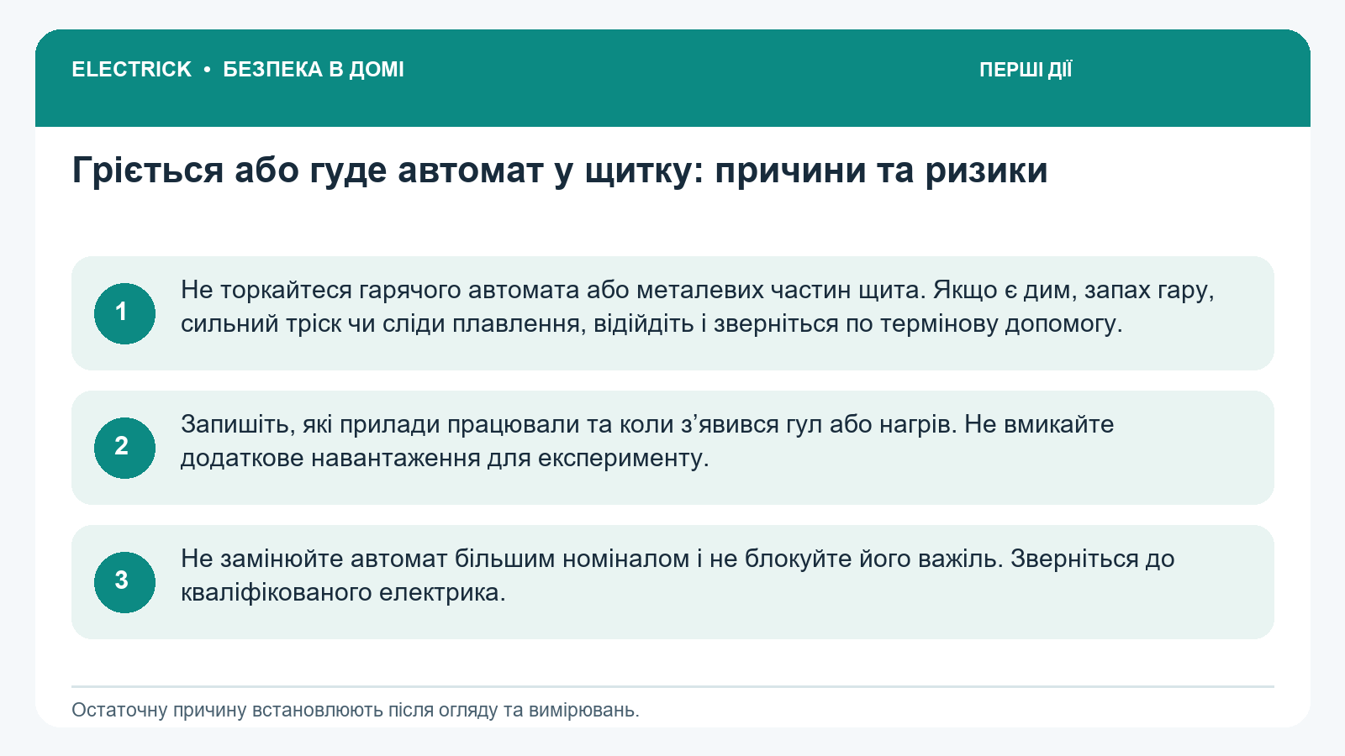Click the ELECTRICK • БЕЗПЕКА В ДОМІ header label
Image resolution: width=1345 pixels, height=756 pixels.
pos(238,70)
